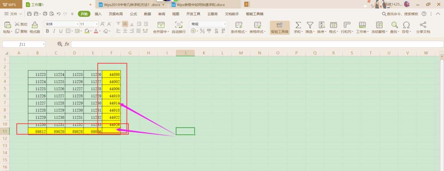
Task: Select column J header
Action: [185, 53]
